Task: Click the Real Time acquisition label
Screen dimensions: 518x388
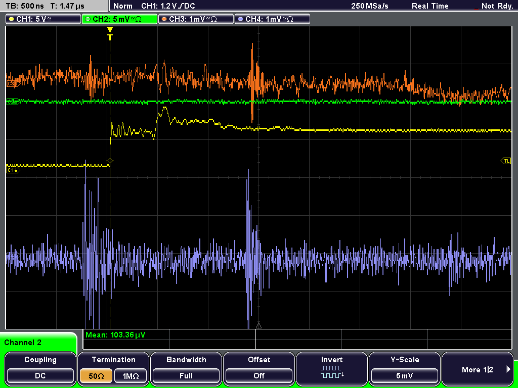Action: point(430,6)
